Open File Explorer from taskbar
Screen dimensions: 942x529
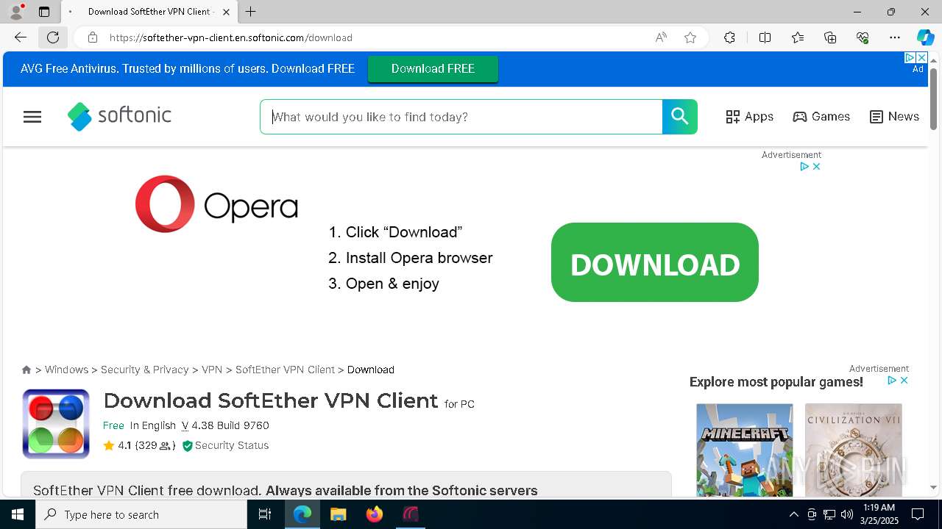339,514
